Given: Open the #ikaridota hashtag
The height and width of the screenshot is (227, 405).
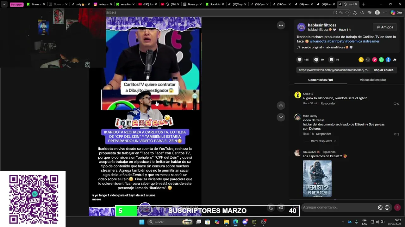Looking at the screenshot, I should coord(318,41).
